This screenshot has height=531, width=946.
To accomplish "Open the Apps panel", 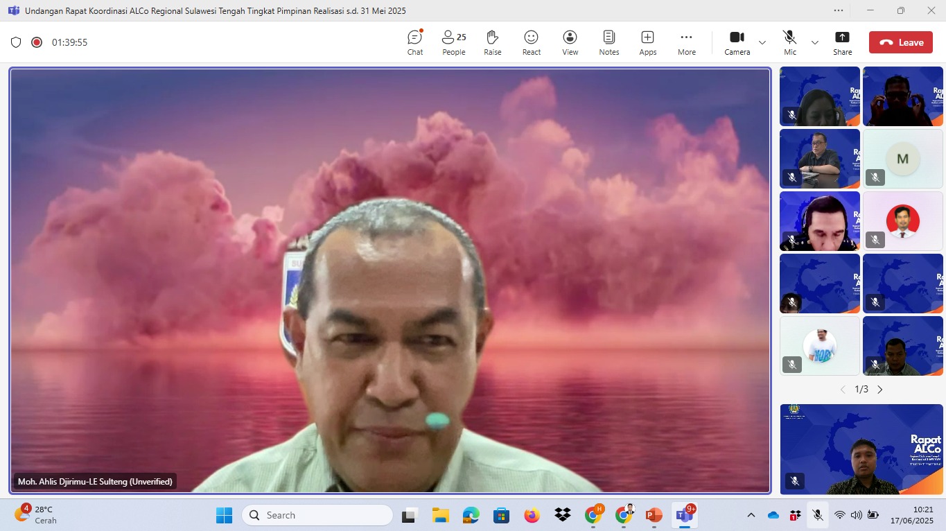I will tap(647, 42).
